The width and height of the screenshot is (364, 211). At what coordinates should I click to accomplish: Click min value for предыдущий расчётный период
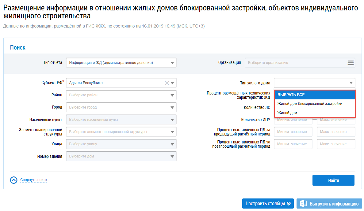[293, 132]
